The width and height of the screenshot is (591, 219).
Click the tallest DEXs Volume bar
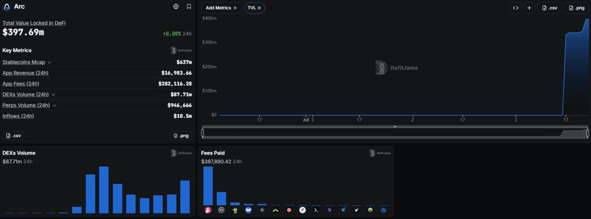104,190
